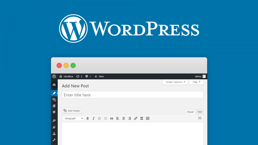
Task: Insert a numbered list
Action: [x=106, y=118]
